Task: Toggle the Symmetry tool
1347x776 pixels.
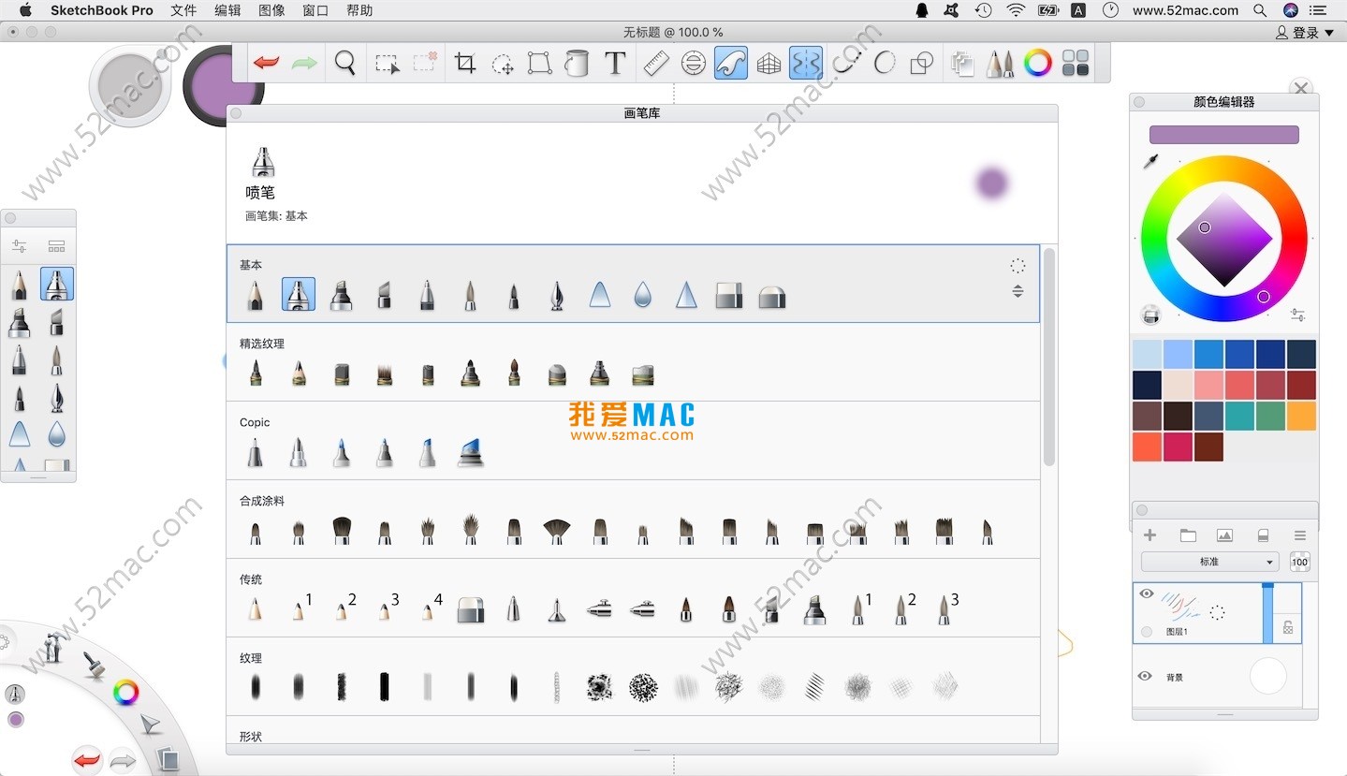Action: click(x=806, y=63)
